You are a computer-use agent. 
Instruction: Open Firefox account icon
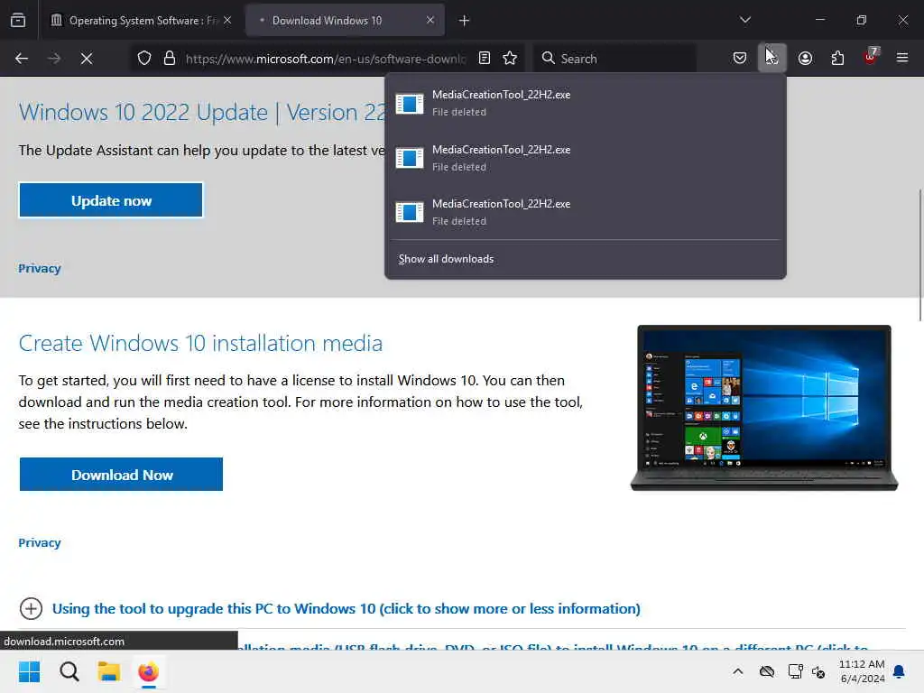click(805, 58)
